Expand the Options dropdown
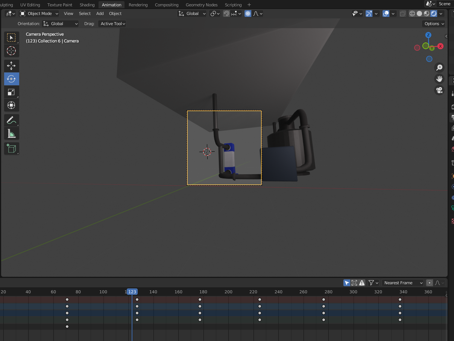This screenshot has width=454, height=341. [x=434, y=24]
